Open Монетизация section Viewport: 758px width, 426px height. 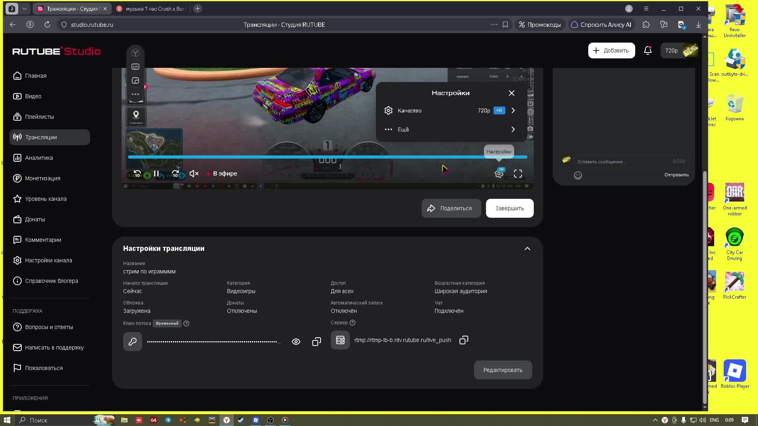(x=50, y=178)
